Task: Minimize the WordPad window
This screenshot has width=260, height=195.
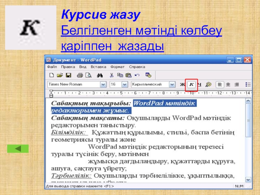Action: pyautogui.click(x=230, y=60)
